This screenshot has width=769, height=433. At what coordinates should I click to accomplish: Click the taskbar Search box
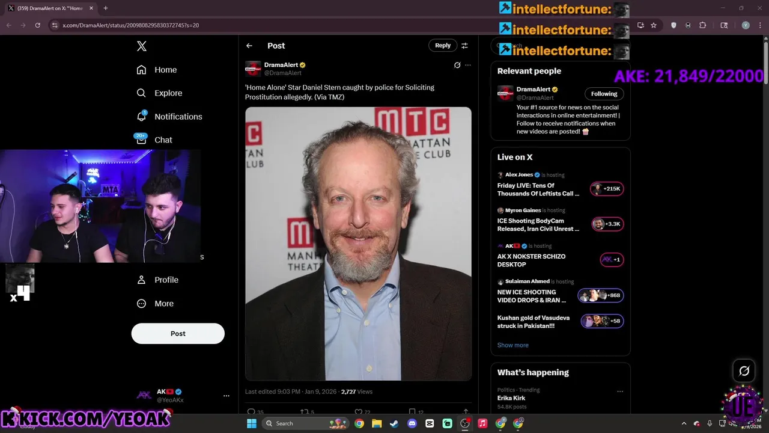(x=306, y=423)
